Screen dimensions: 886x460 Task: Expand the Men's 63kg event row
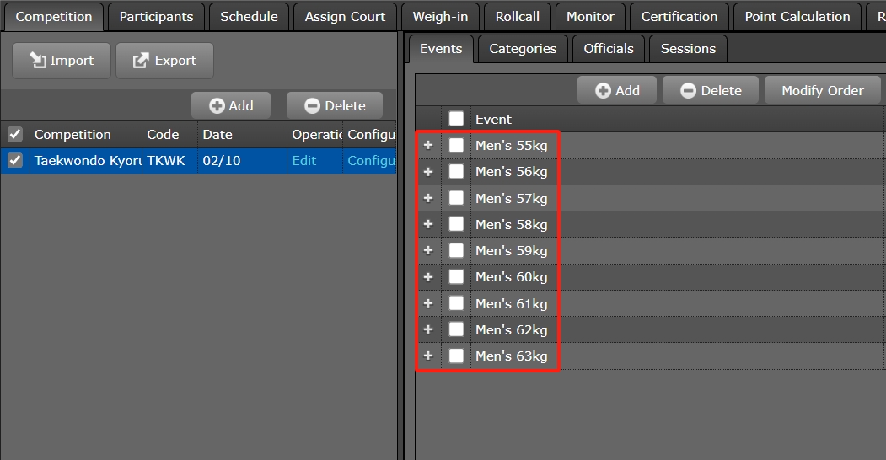pyautogui.click(x=428, y=356)
